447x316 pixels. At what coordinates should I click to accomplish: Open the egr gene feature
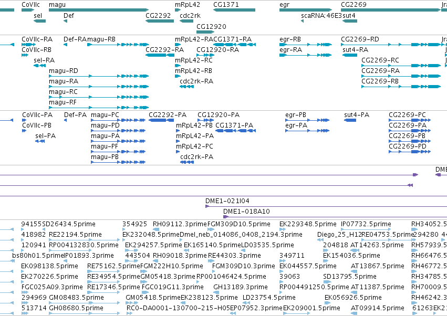click(306, 10)
